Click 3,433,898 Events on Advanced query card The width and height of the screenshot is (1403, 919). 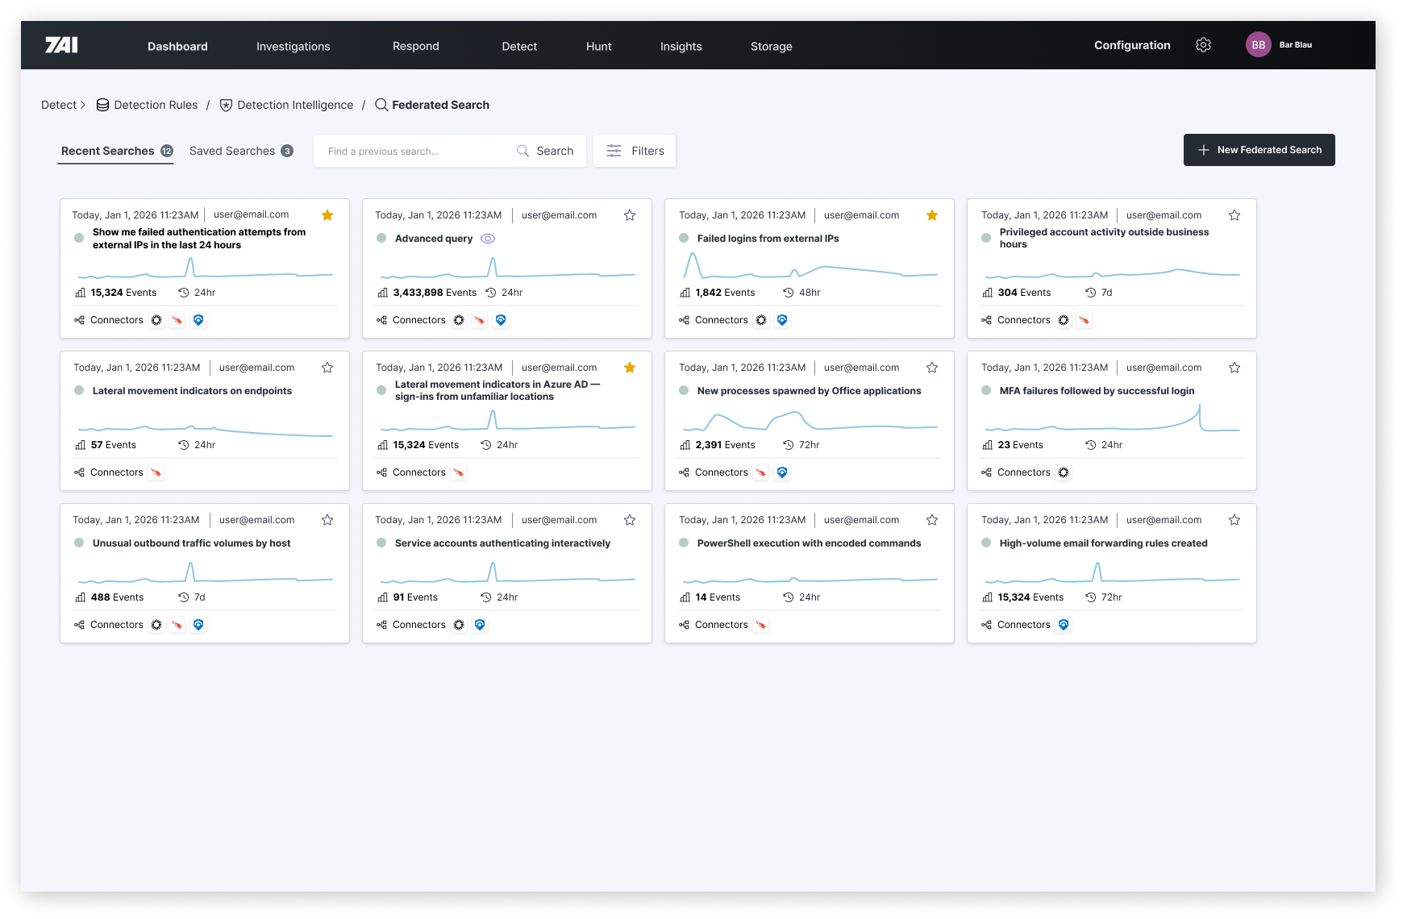coord(435,293)
